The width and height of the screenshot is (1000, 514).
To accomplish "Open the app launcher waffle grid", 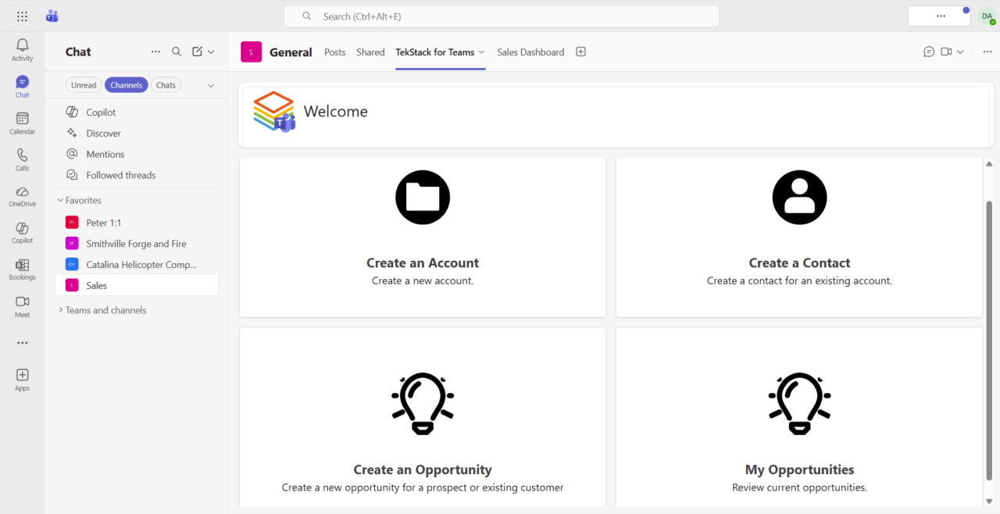I will click(x=22, y=16).
